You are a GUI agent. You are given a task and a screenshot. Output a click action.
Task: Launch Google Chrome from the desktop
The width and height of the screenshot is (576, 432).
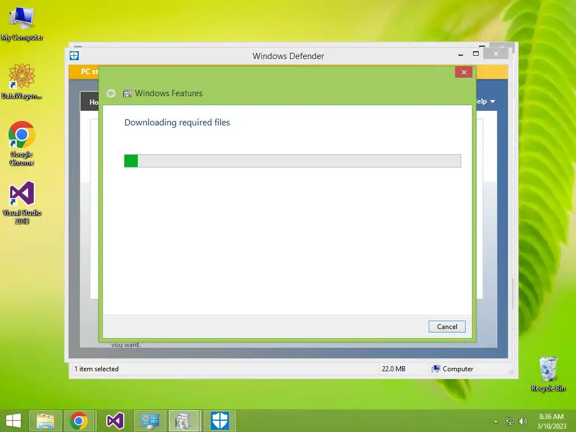point(22,143)
